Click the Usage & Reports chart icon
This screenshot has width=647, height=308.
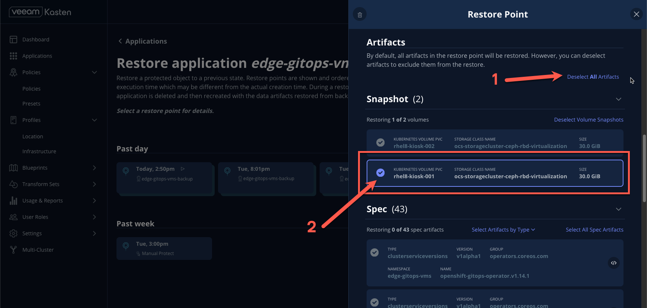(x=13, y=201)
